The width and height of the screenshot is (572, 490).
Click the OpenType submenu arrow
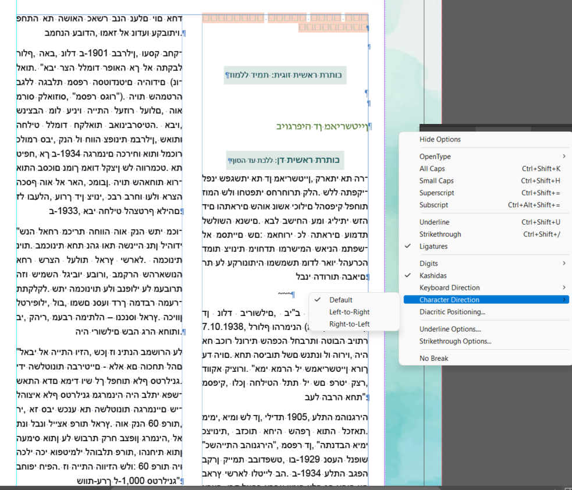(564, 156)
